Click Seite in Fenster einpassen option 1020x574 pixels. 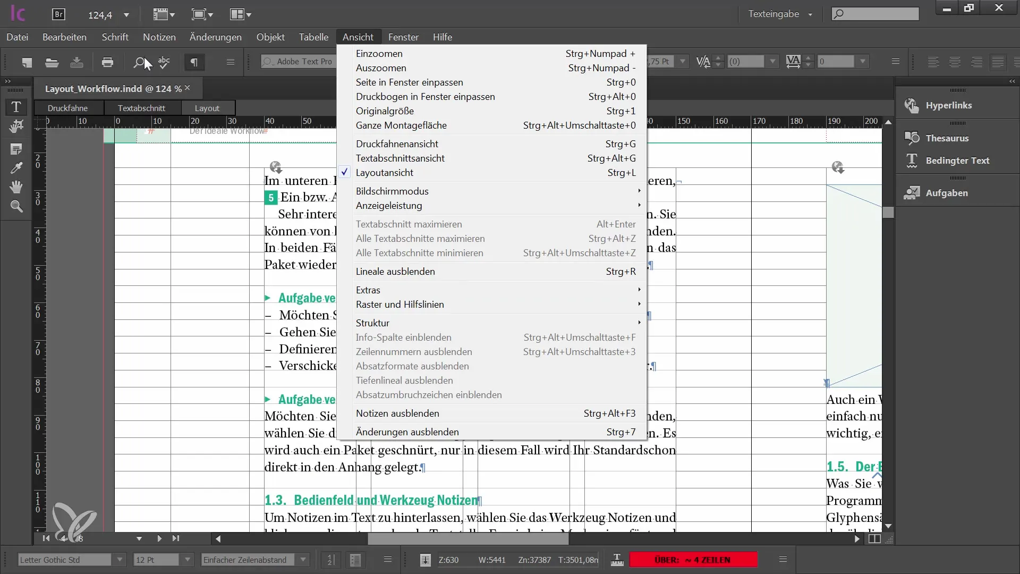click(x=410, y=82)
